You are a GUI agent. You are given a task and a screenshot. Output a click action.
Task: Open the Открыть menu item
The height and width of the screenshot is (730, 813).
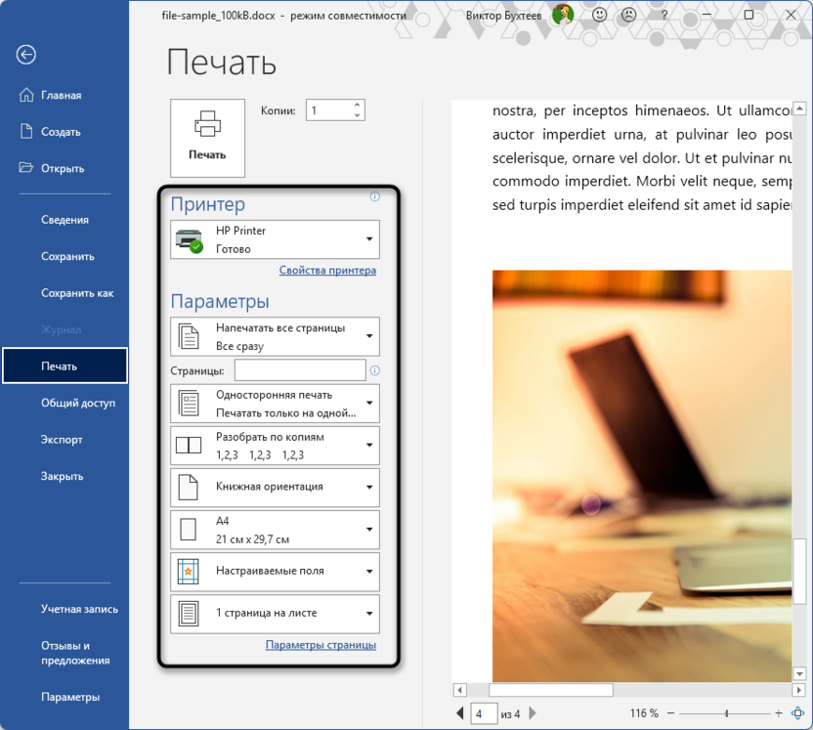64,168
